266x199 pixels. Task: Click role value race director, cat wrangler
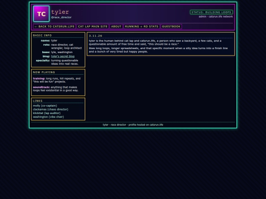click(x=66, y=46)
